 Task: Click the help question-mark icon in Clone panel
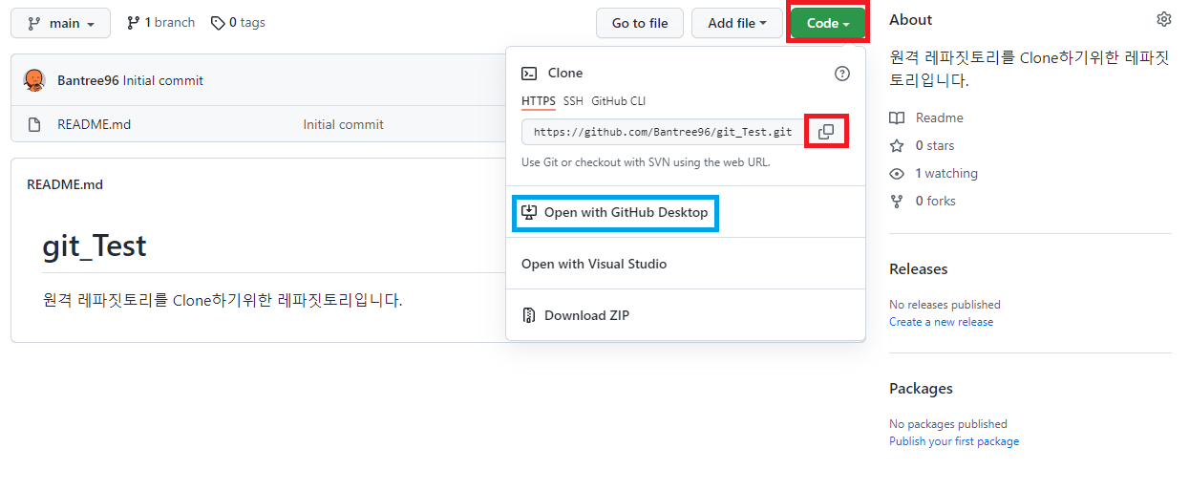[842, 74]
